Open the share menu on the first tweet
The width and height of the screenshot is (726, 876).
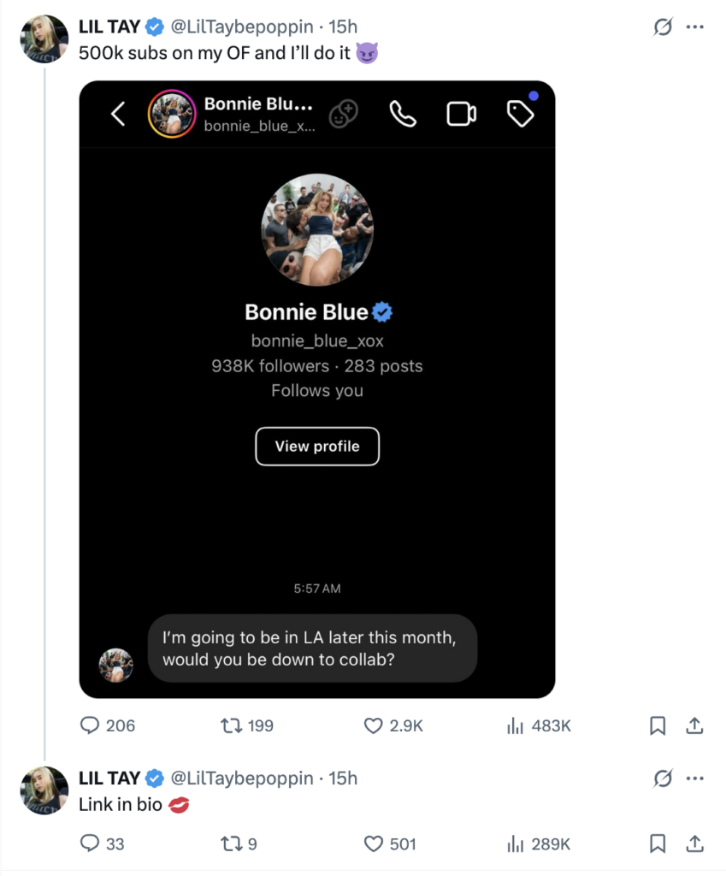coord(695,725)
